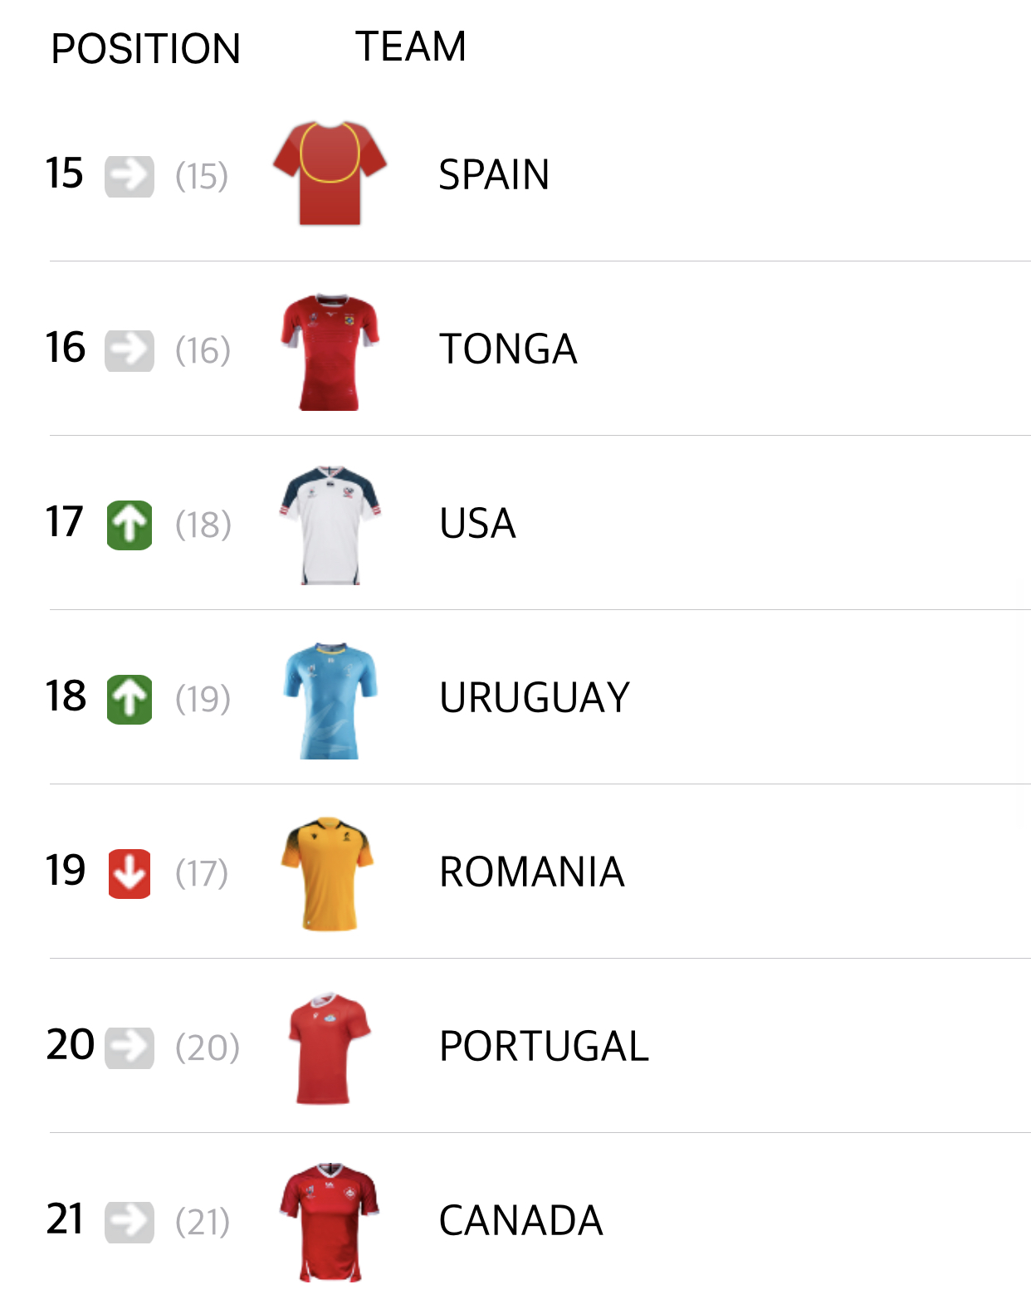Click the red down arrow for Romania
1031x1304 pixels.
[x=129, y=874]
